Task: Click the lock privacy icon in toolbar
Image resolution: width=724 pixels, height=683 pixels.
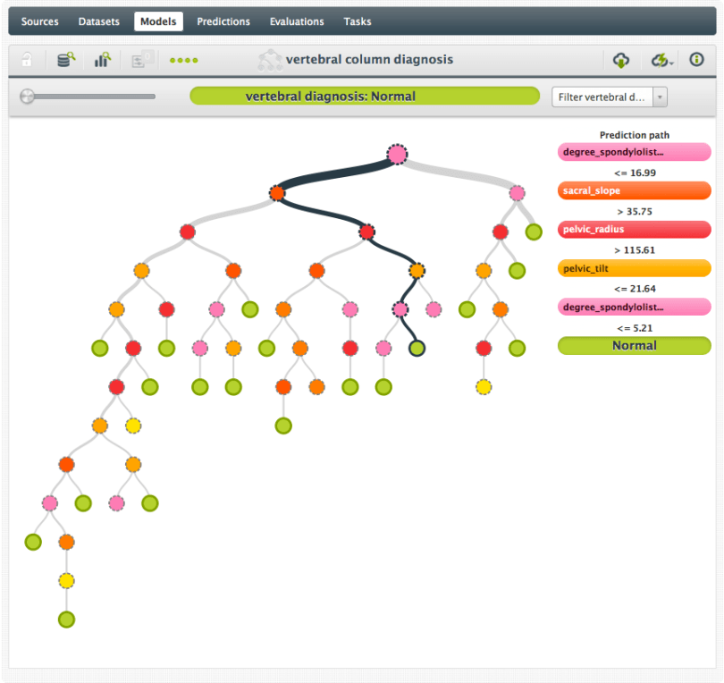Action: tap(27, 60)
